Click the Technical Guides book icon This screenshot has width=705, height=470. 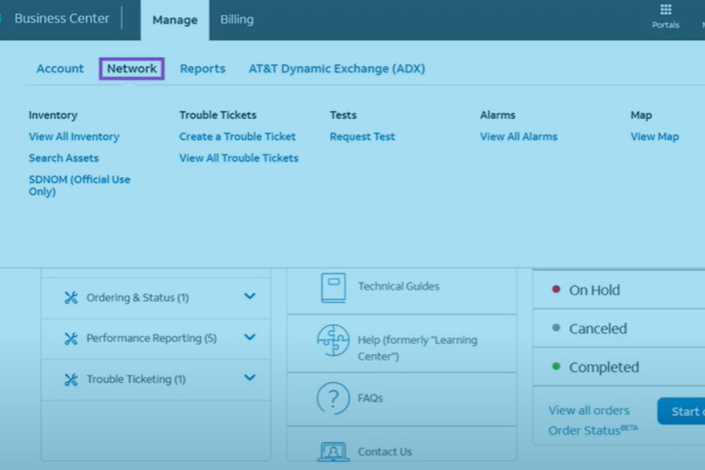coord(333,288)
